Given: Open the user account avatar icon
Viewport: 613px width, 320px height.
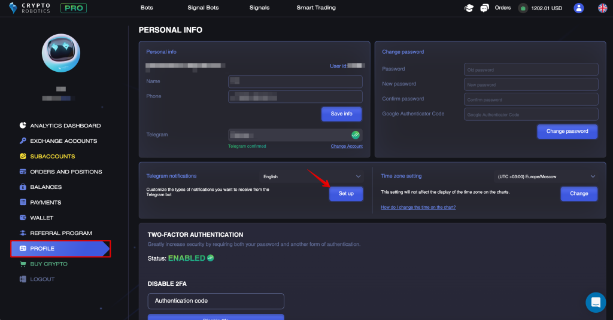Looking at the screenshot, I should 578,8.
